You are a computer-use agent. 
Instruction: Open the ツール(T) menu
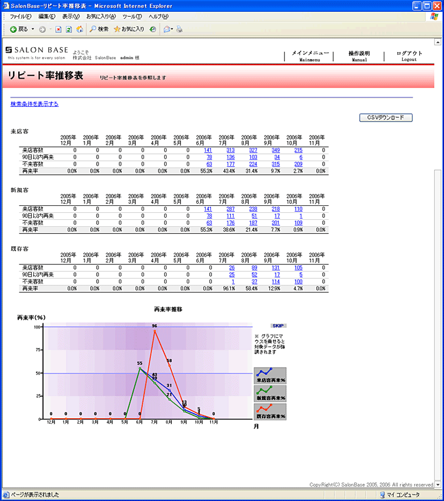132,16
